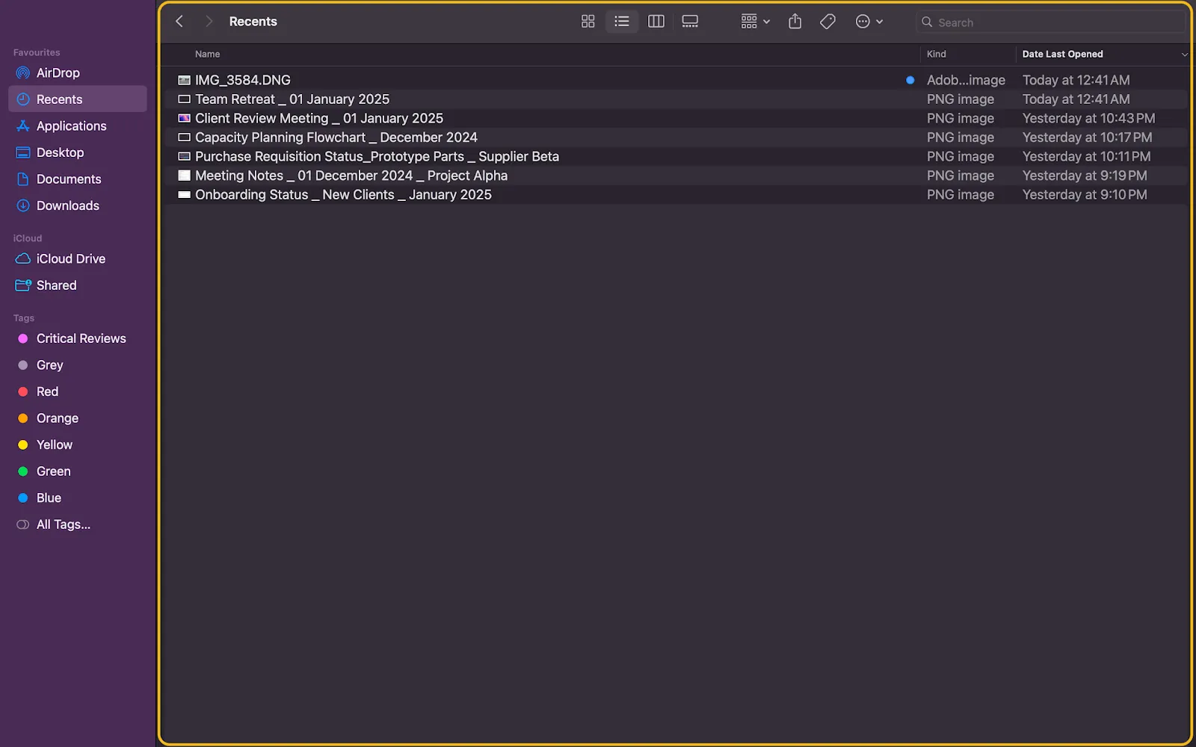
Task: Click the Search field
Action: click(x=1051, y=22)
